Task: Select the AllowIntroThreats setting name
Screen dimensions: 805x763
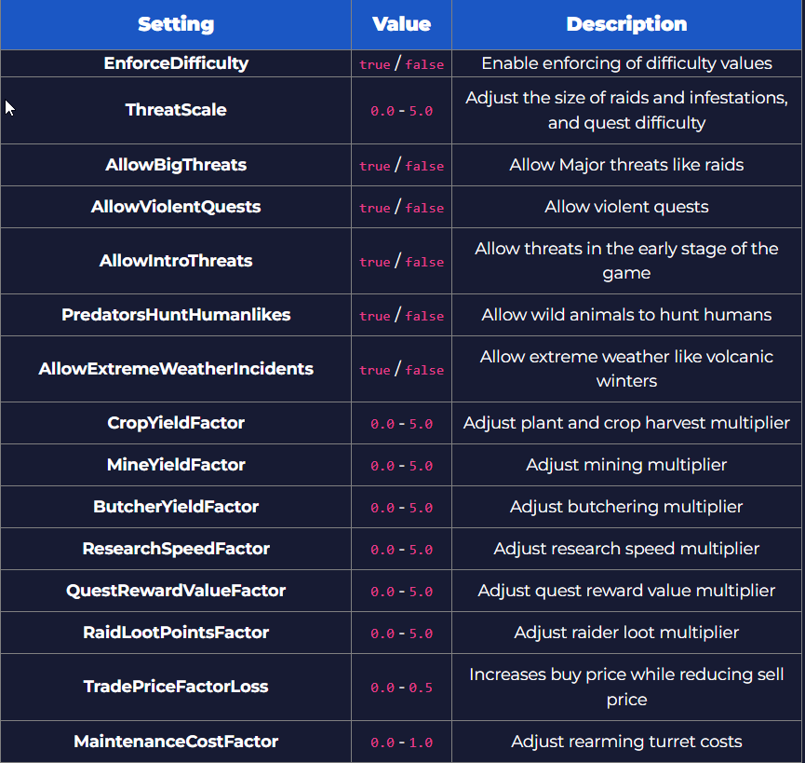Action: (x=176, y=261)
